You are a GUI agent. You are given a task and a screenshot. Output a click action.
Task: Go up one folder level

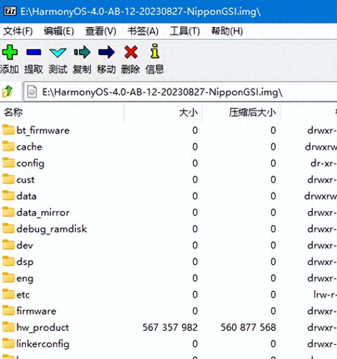7,92
